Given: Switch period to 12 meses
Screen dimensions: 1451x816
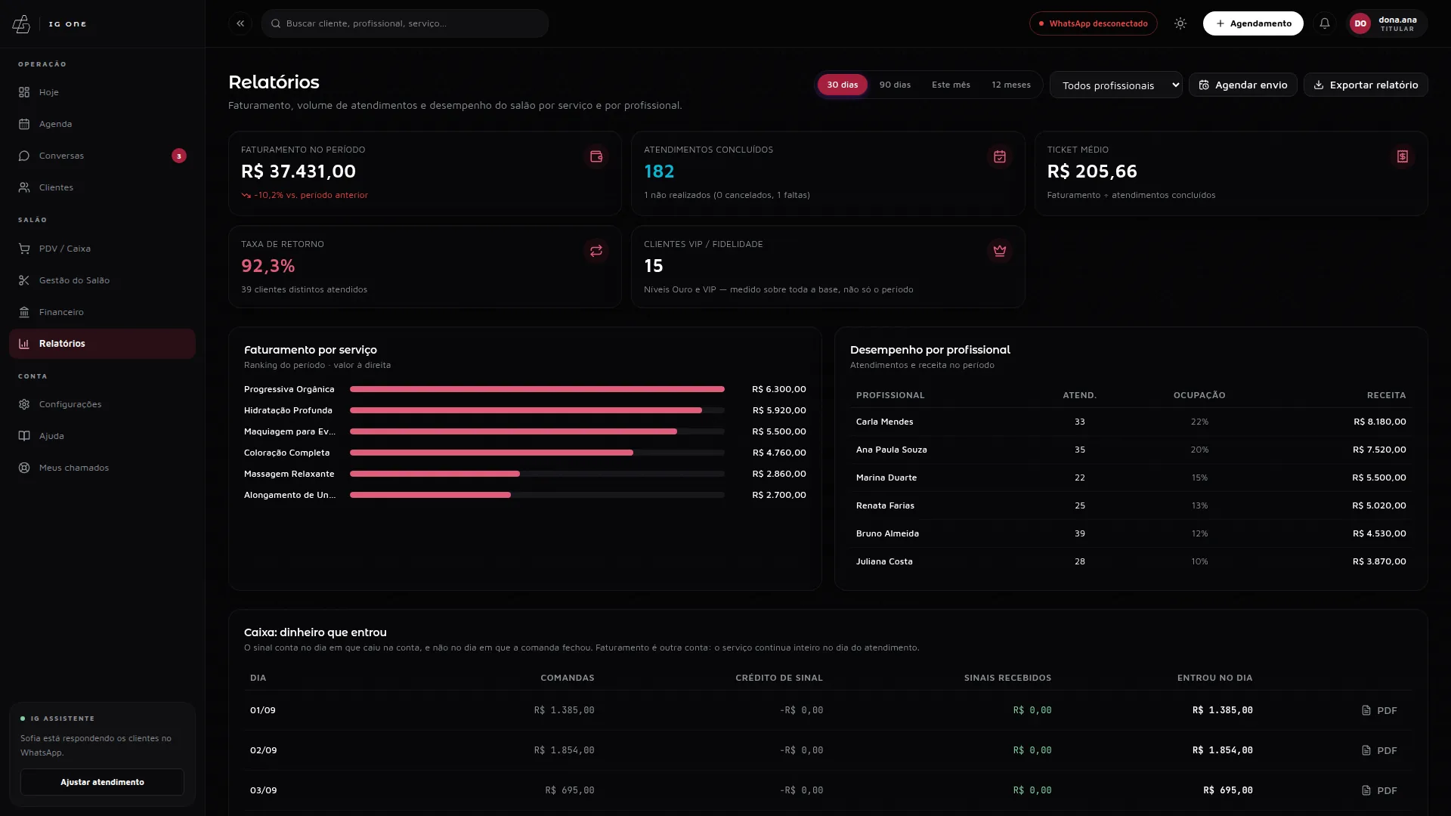Looking at the screenshot, I should coord(1011,85).
